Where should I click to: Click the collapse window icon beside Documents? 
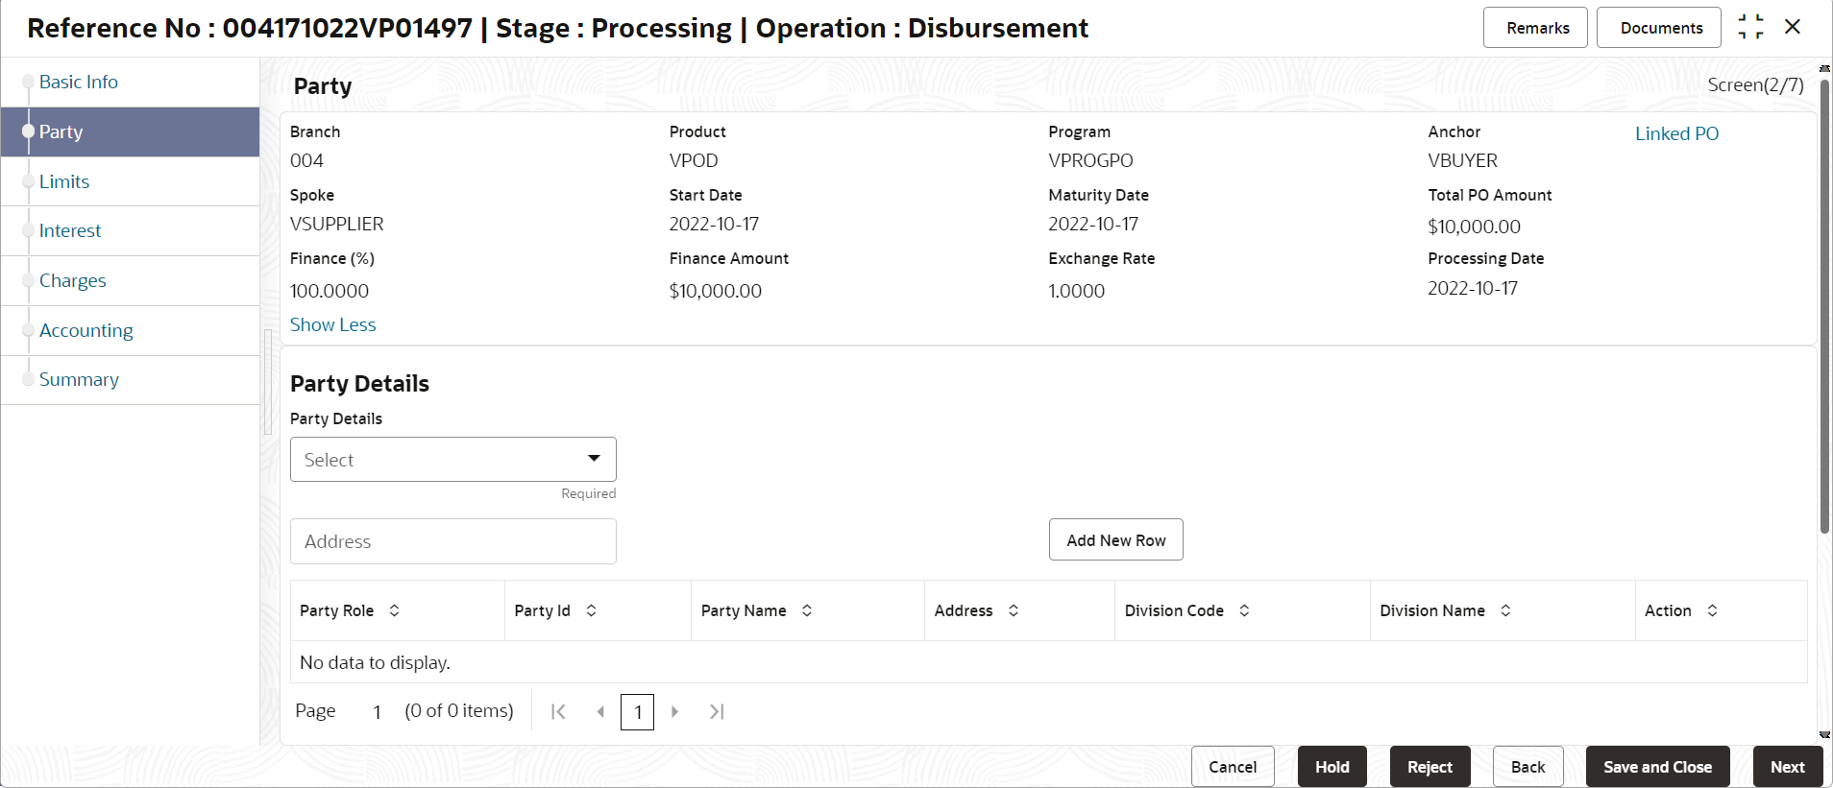click(1750, 27)
